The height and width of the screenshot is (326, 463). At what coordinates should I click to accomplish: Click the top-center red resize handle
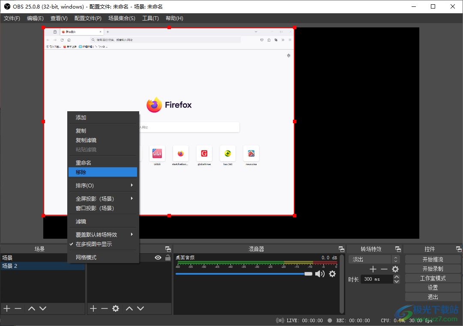coord(169,27)
